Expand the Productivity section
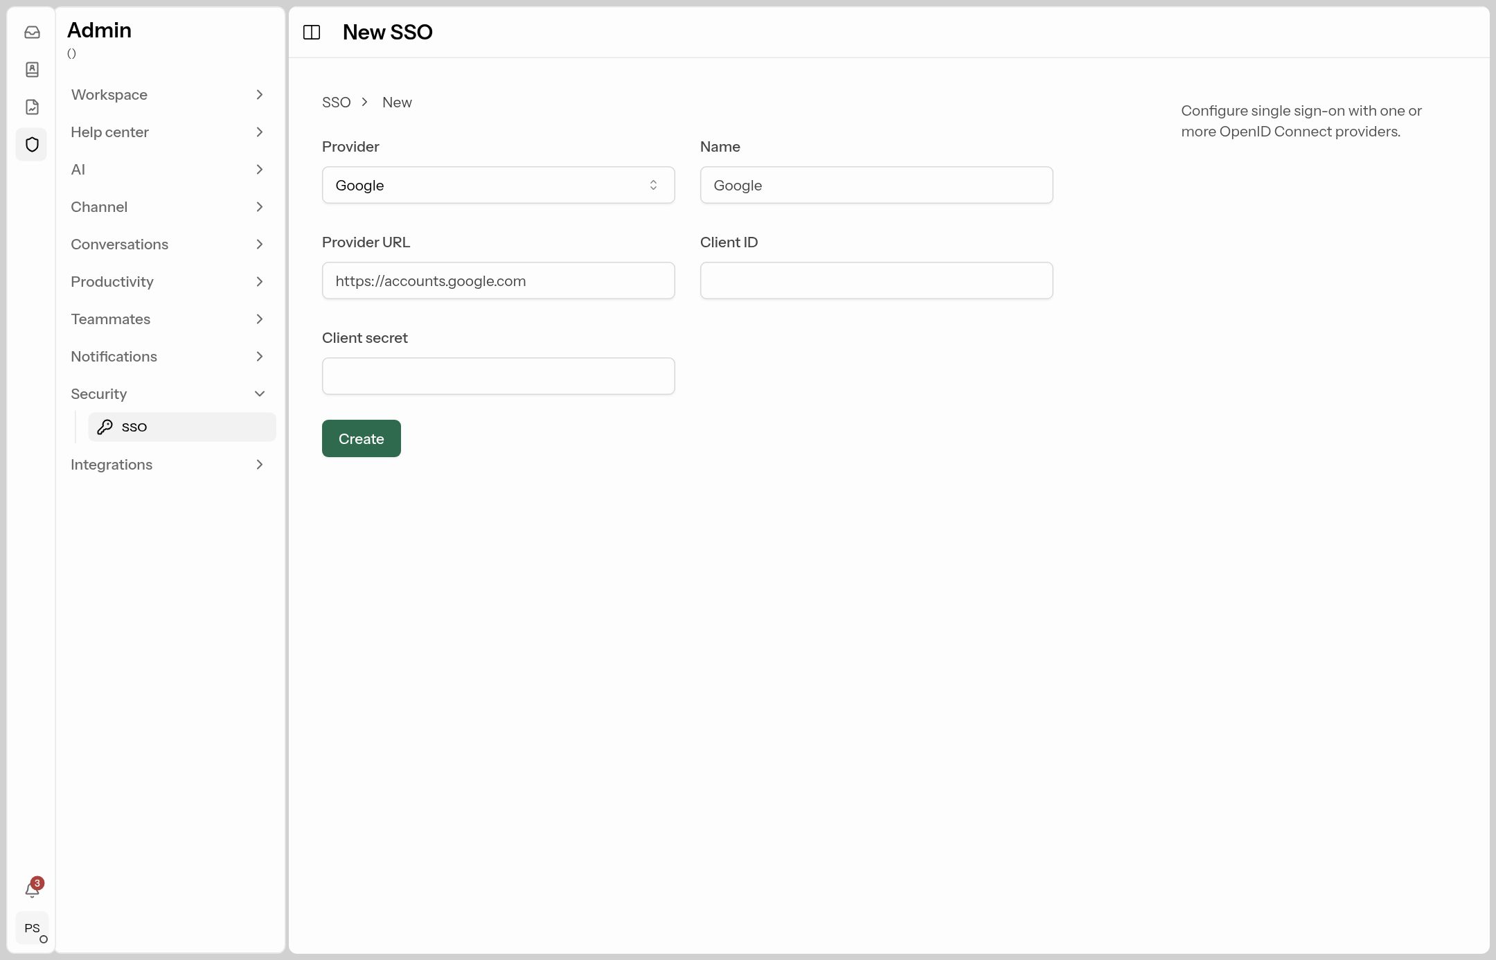The image size is (1496, 960). 168,281
